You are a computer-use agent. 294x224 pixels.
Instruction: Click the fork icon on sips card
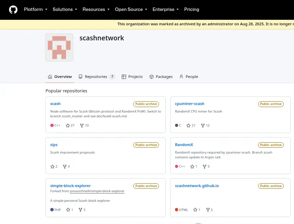click(65, 167)
